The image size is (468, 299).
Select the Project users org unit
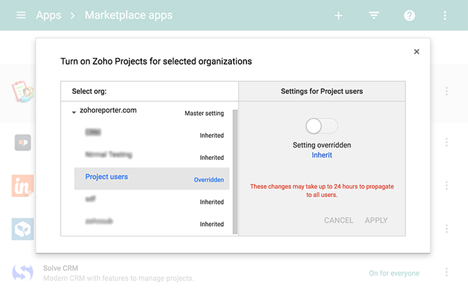coord(151,178)
